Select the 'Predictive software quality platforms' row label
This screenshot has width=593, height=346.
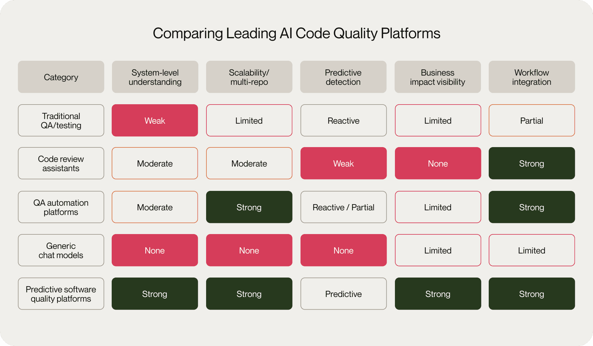click(61, 294)
